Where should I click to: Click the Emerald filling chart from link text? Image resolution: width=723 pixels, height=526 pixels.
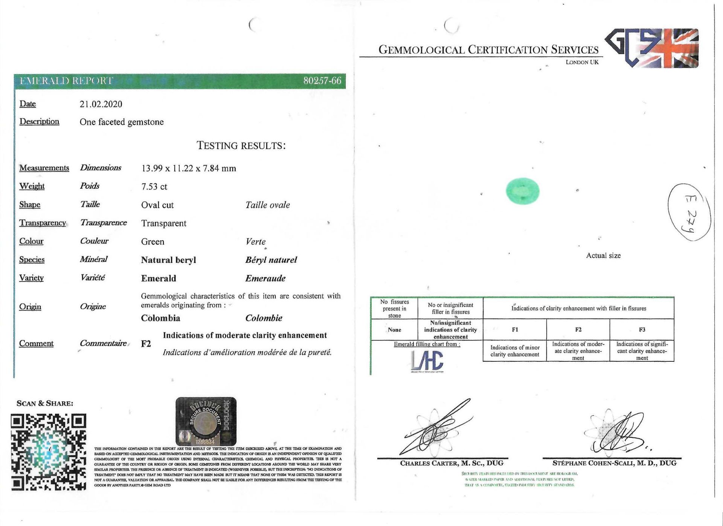427,344
